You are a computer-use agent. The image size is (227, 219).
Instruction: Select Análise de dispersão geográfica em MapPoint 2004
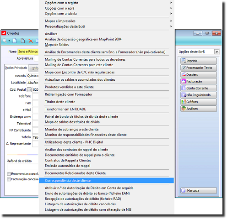pyautogui.click(x=107, y=39)
